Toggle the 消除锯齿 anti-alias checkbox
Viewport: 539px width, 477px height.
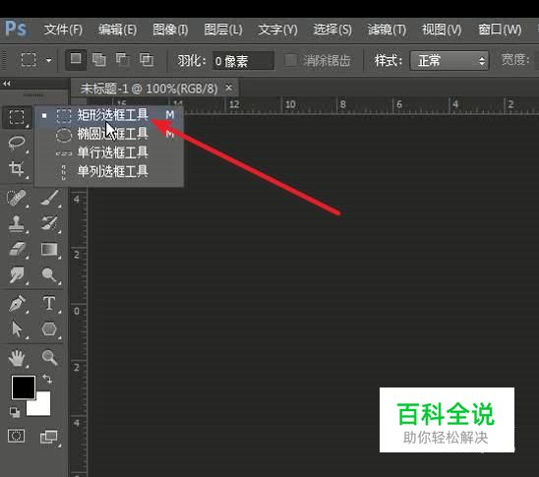coord(291,60)
